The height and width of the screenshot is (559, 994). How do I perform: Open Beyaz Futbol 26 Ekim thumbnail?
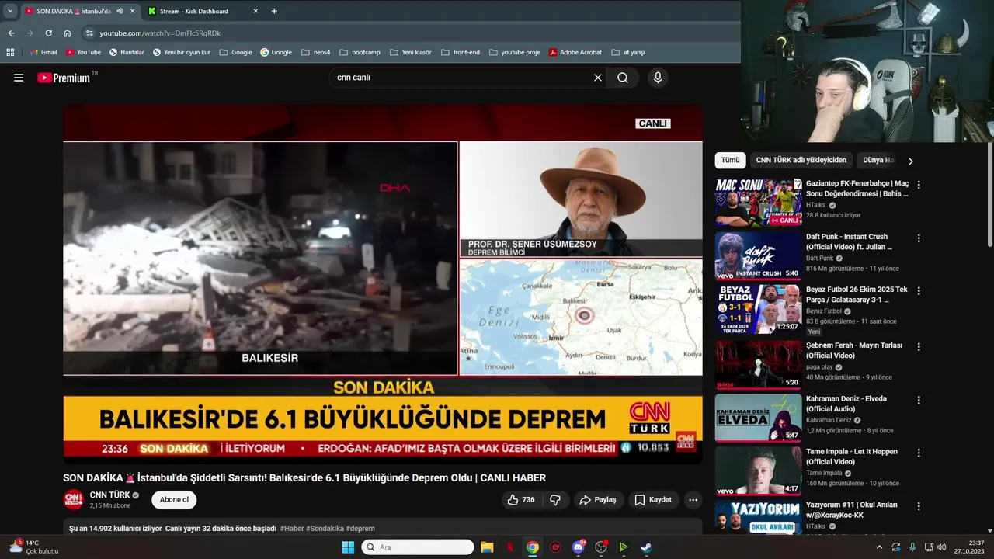(758, 309)
